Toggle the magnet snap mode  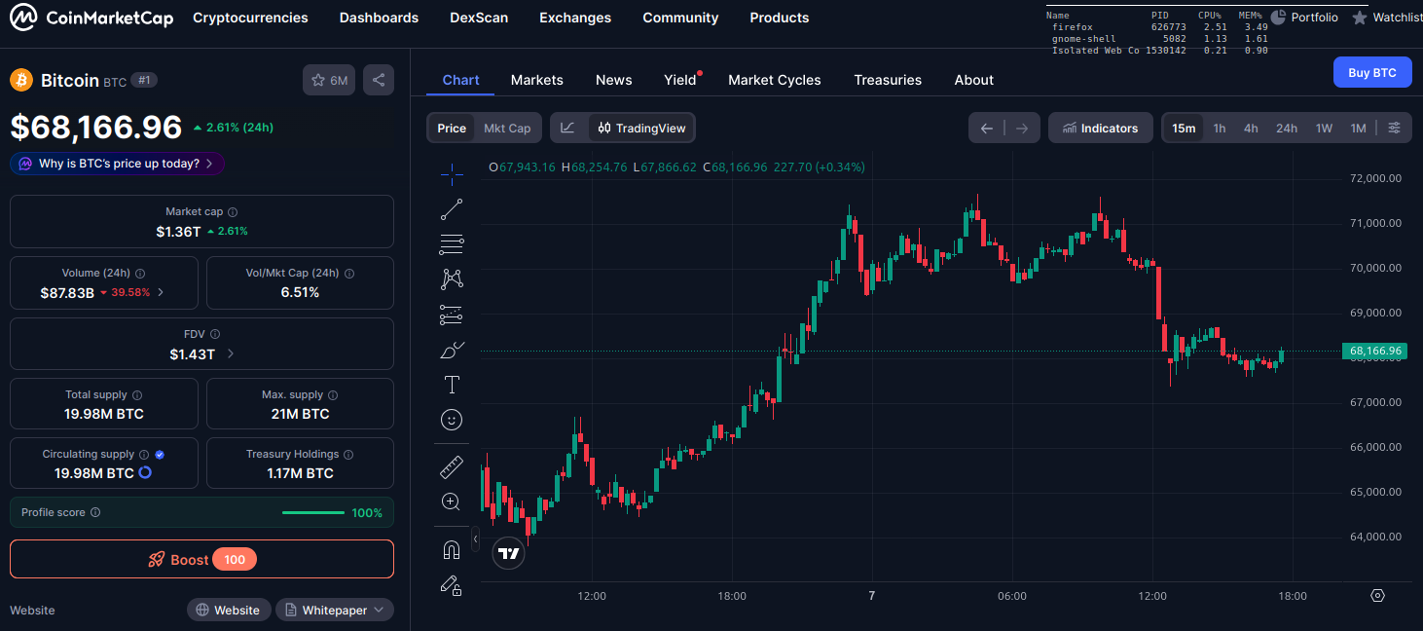click(452, 550)
